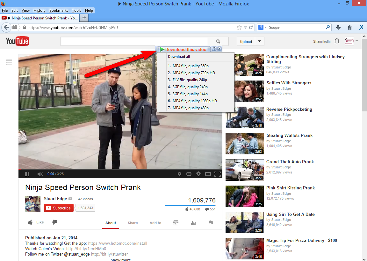Open URL history dropdown arrow in address bar
Viewport: 367px width, 261px height.
[x=245, y=28]
